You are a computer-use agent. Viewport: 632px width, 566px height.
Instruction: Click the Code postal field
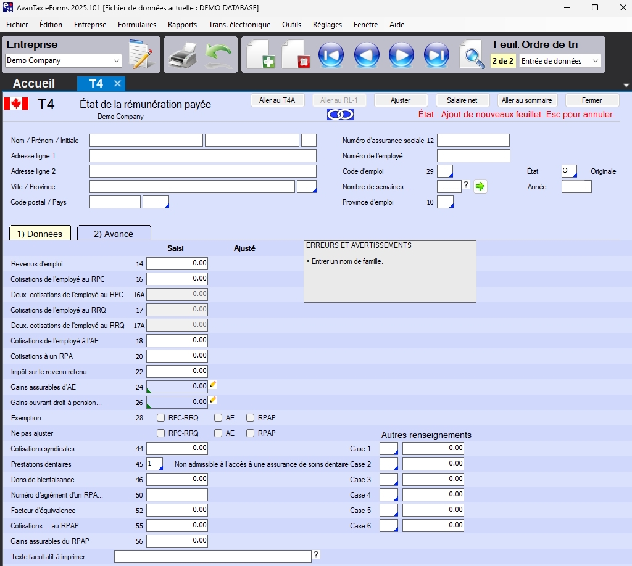point(115,202)
